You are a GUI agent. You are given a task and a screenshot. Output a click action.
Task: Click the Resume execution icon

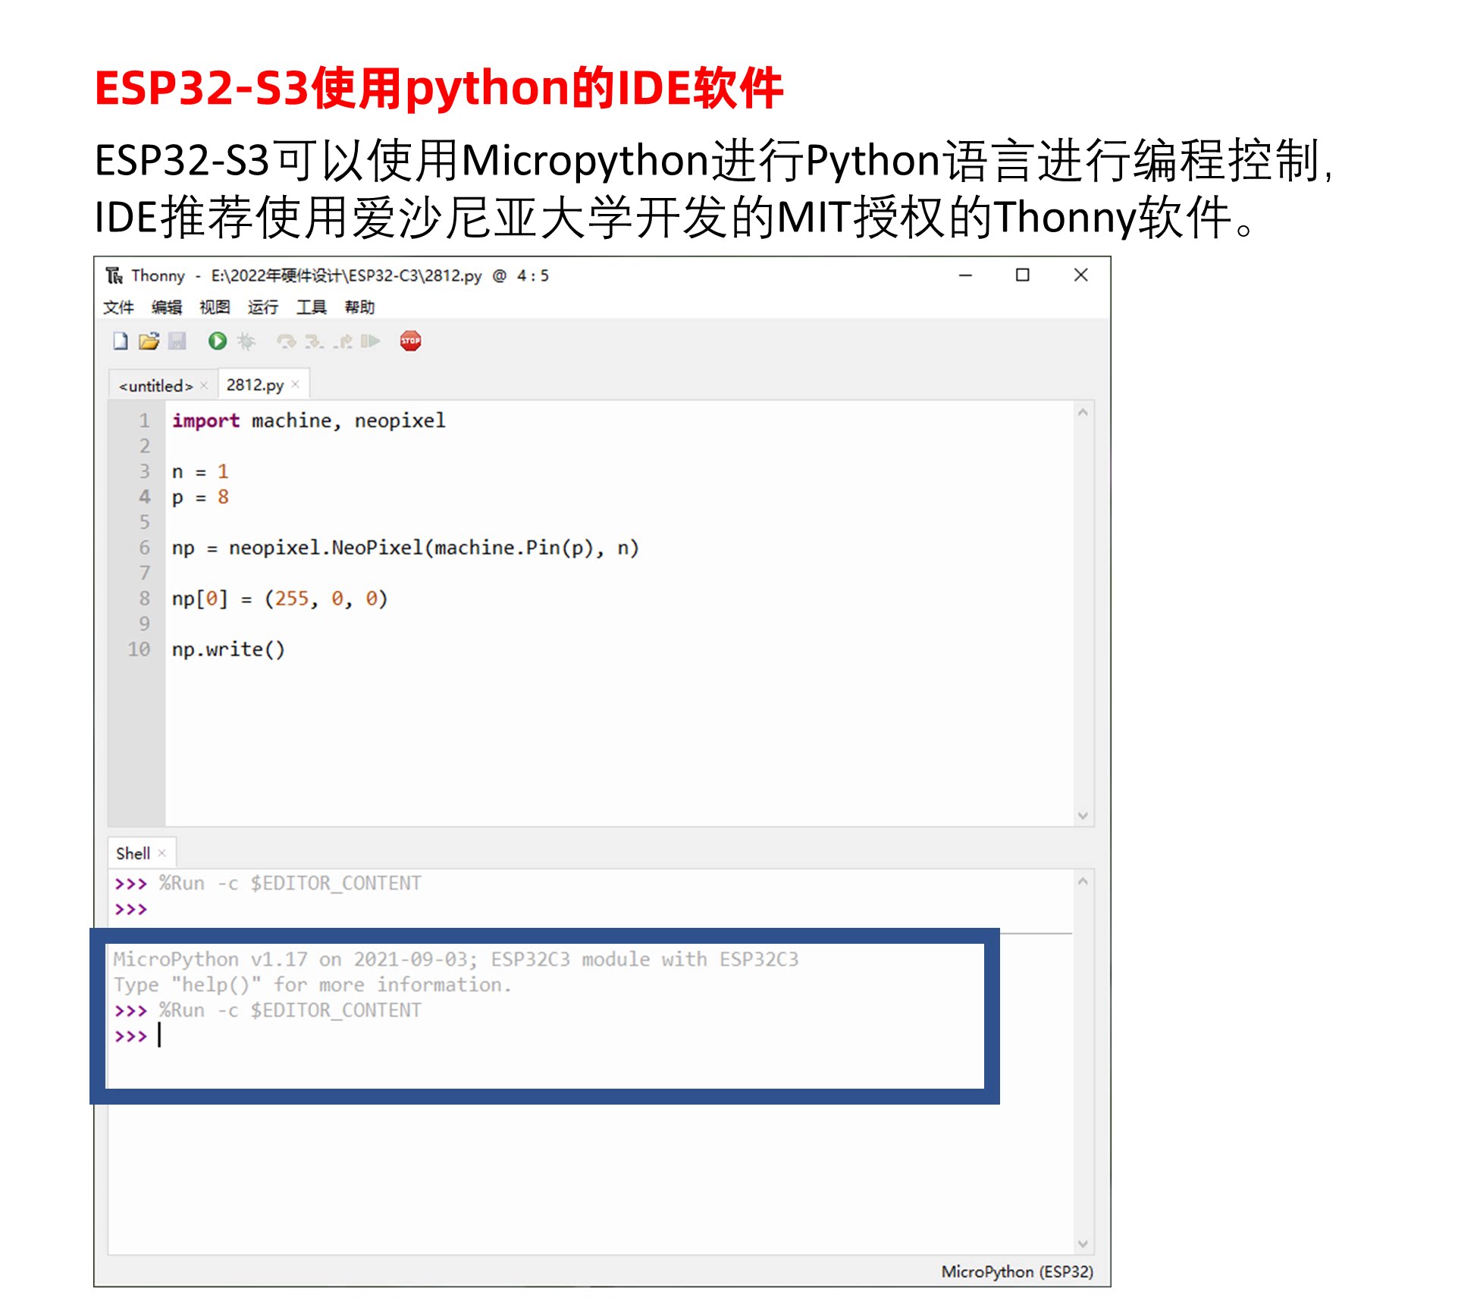371,341
